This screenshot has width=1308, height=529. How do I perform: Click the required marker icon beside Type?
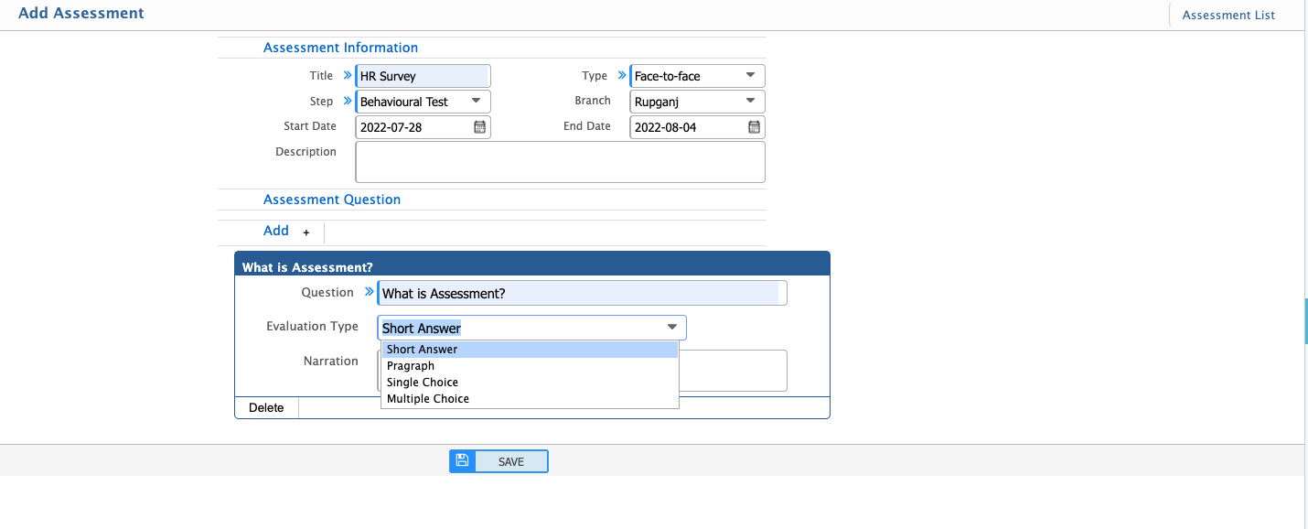coord(621,75)
